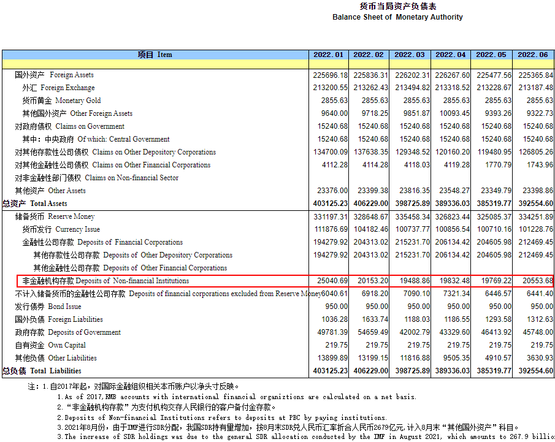This screenshot has width=555, height=442.
Task: Click Deposits of Government value 49781.39
Action: (332, 332)
